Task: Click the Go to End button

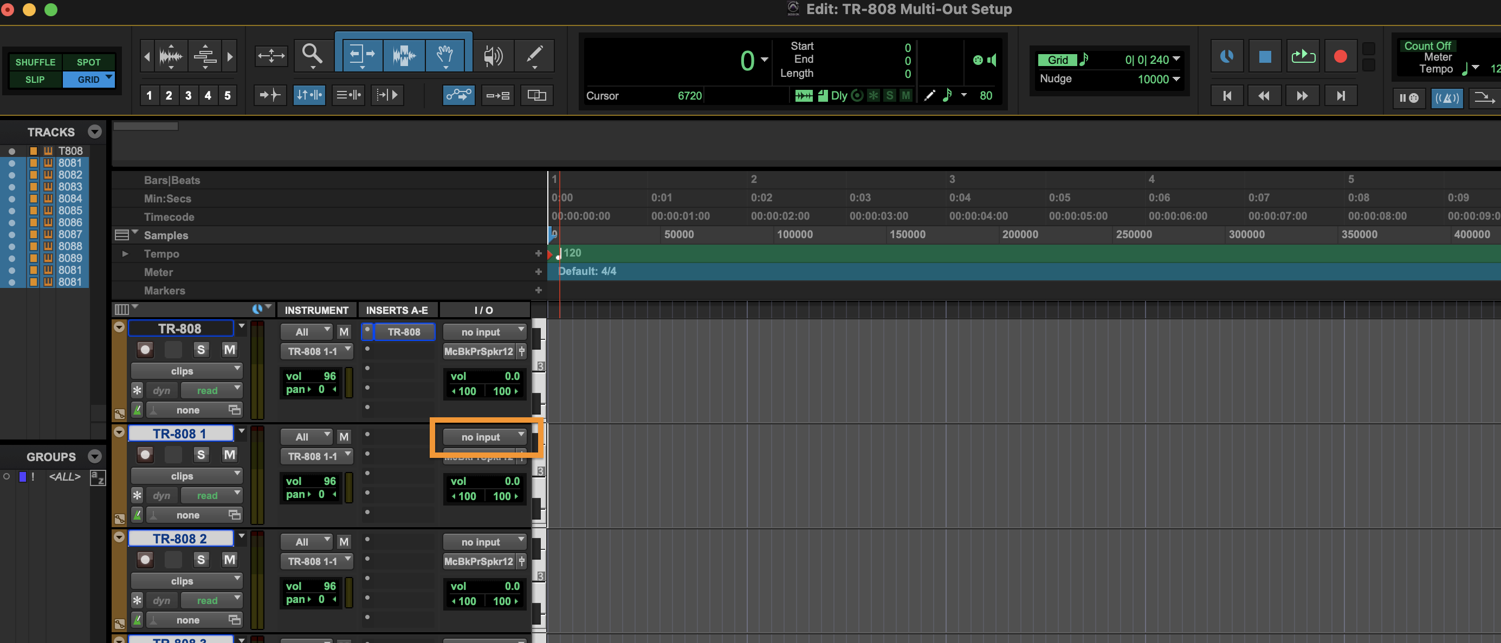Action: 1340,95
